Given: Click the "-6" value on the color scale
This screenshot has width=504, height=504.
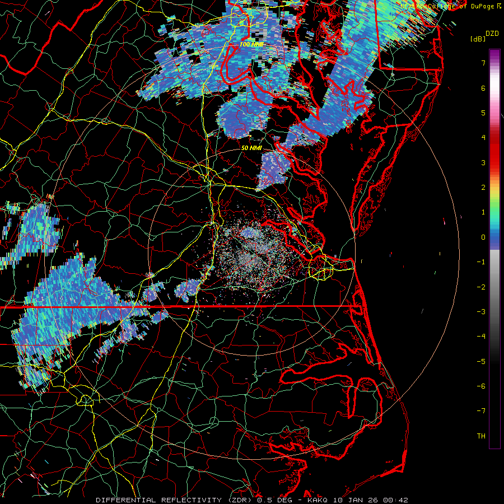Looking at the screenshot, I should tap(481, 386).
